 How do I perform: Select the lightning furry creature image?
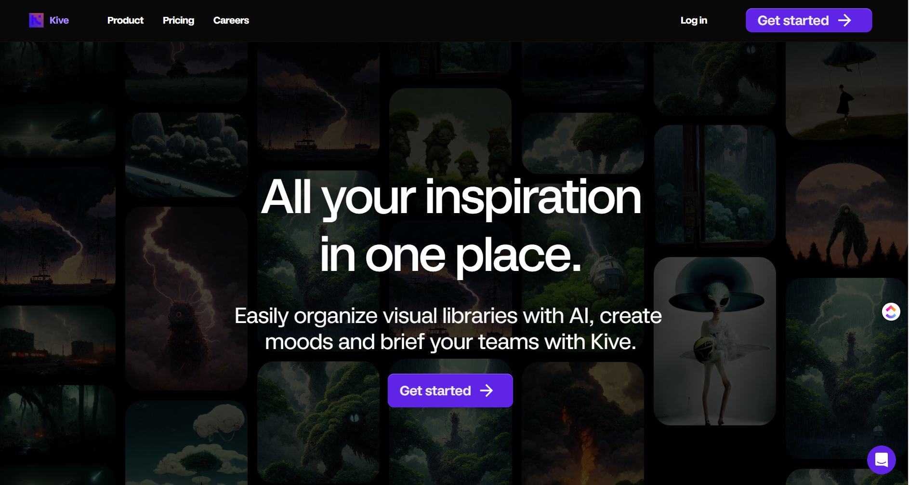point(186,298)
